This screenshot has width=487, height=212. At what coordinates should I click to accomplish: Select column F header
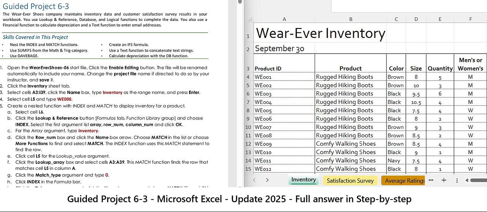(470, 19)
